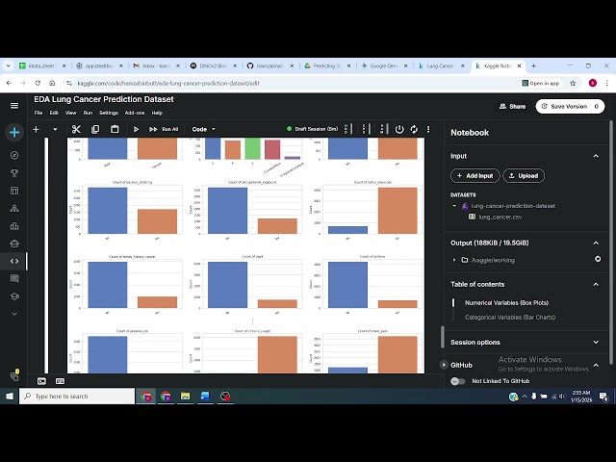This screenshot has width=616, height=462.
Task: Open File Explorer from taskbar
Action: pyautogui.click(x=186, y=397)
